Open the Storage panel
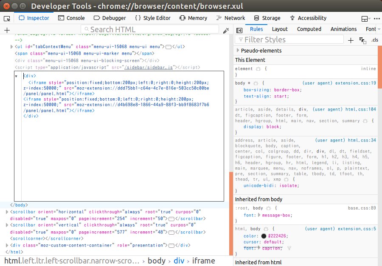This screenshot has height=266, width=382. click(267, 18)
